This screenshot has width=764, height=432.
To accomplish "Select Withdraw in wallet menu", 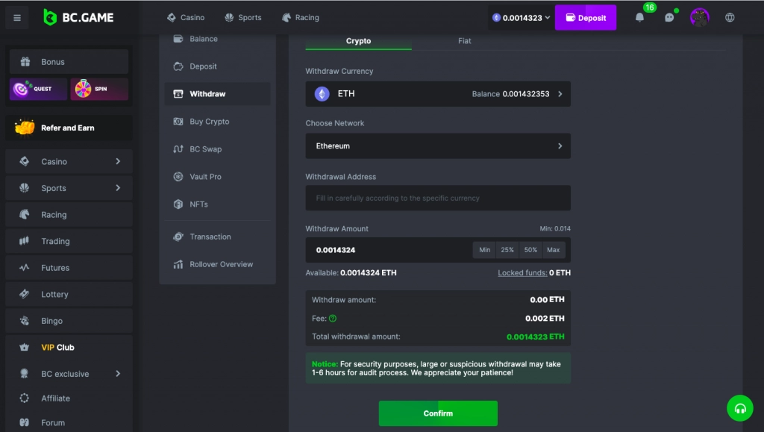I will 217,94.
